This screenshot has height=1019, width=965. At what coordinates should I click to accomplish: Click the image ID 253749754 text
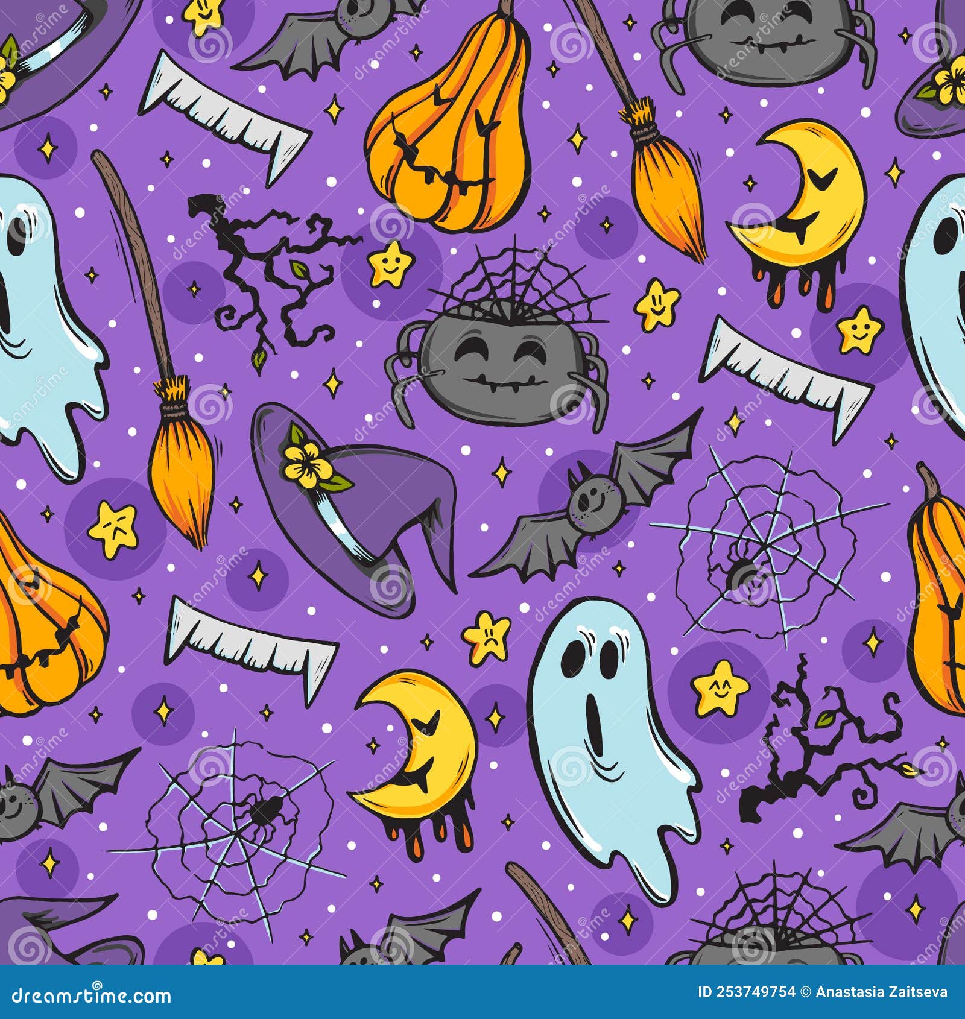point(746,992)
